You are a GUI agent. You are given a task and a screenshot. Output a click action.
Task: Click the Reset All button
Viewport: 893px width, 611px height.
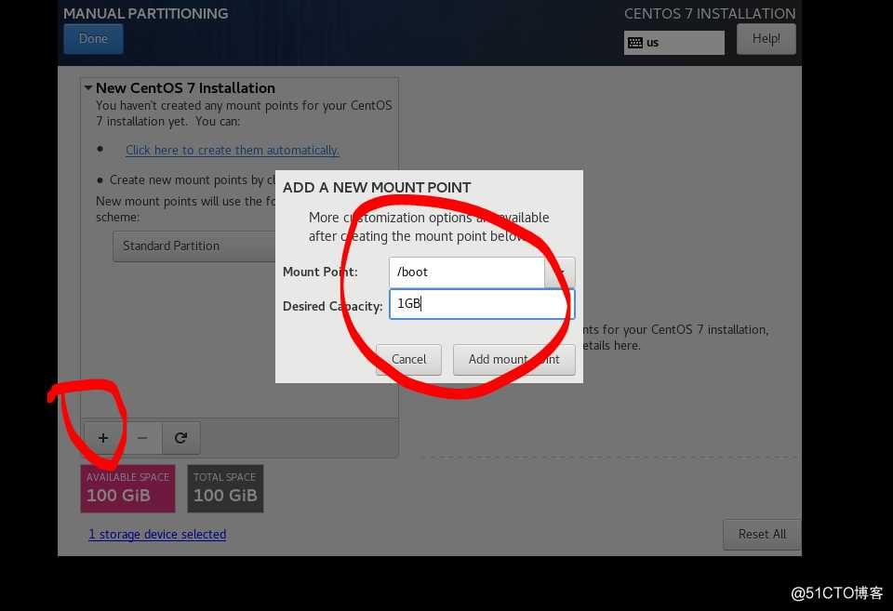762,534
